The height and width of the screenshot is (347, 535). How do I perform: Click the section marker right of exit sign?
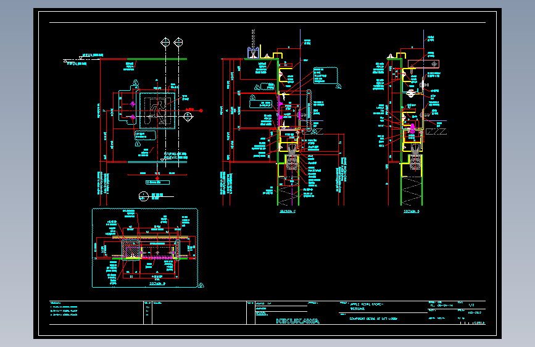click(188, 117)
